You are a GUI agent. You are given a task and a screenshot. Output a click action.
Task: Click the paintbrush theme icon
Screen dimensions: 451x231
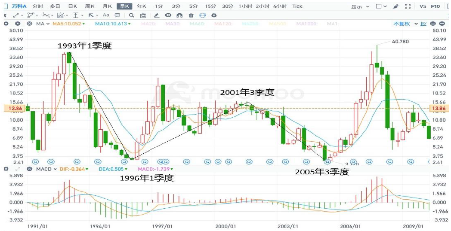point(395,6)
